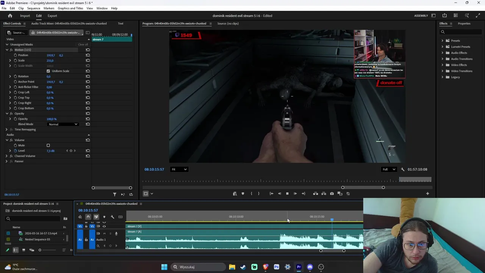Step forward one frame
Image resolution: width=485 pixels, height=273 pixels.
pos(295,194)
